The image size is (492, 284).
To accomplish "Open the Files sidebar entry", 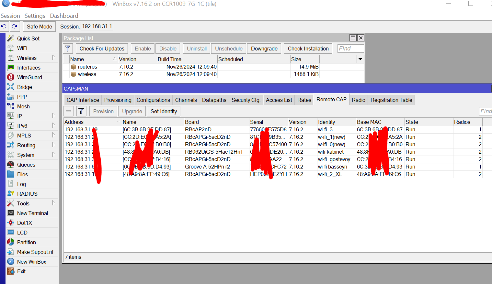I will (22, 174).
